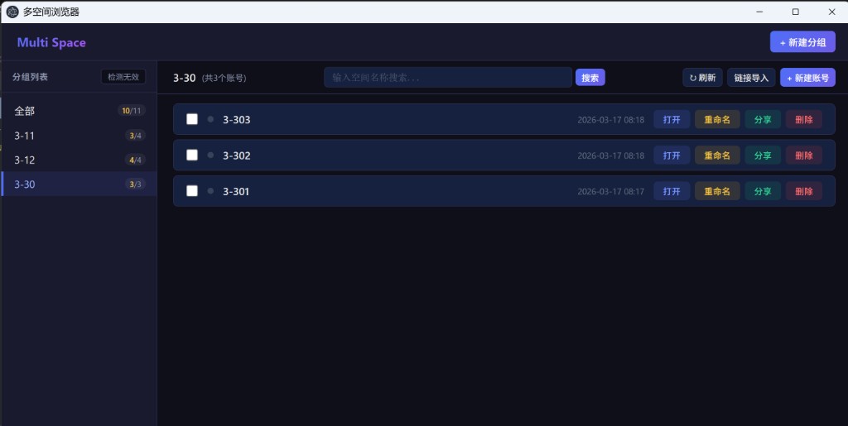Click the 刷新 refresh button
Viewport: 848px width, 426px height.
pos(702,78)
